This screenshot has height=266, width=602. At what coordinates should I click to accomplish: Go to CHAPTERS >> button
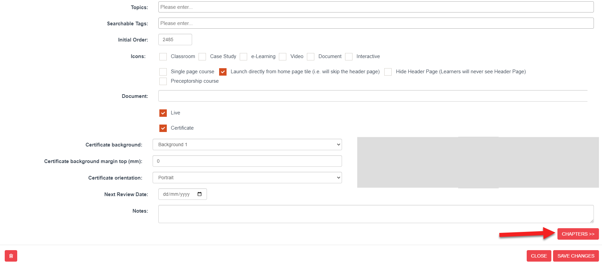click(x=578, y=234)
